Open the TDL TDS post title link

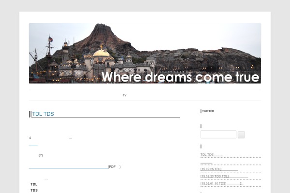click(43, 114)
